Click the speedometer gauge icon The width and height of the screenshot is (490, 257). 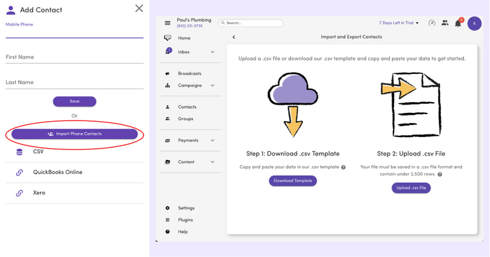point(432,23)
